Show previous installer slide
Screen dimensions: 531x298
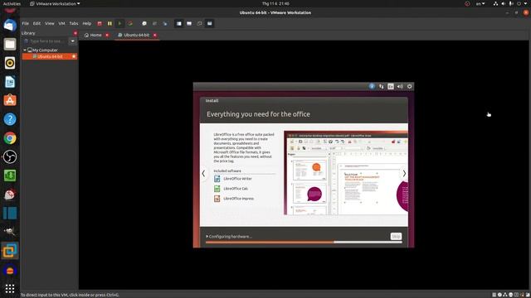tap(203, 174)
